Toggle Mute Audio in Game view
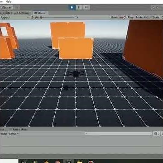Image resolution: width=163 pixels, height=163 pixels. coord(143,17)
